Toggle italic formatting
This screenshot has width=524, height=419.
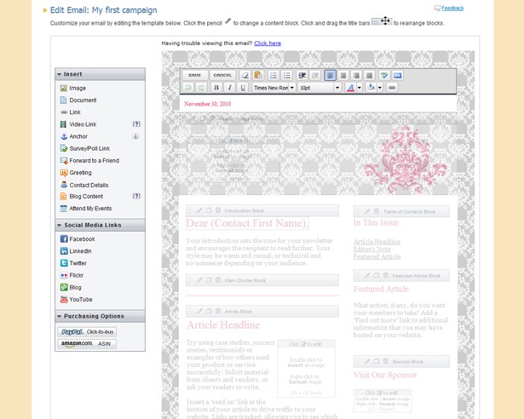[x=229, y=88]
